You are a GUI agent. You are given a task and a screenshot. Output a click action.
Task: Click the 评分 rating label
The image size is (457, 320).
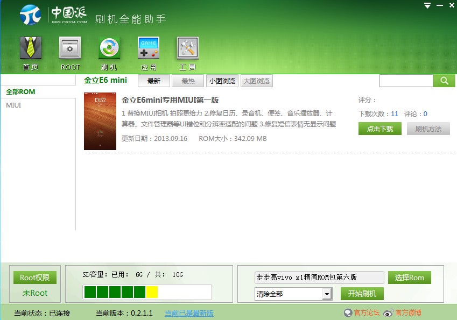pos(367,100)
